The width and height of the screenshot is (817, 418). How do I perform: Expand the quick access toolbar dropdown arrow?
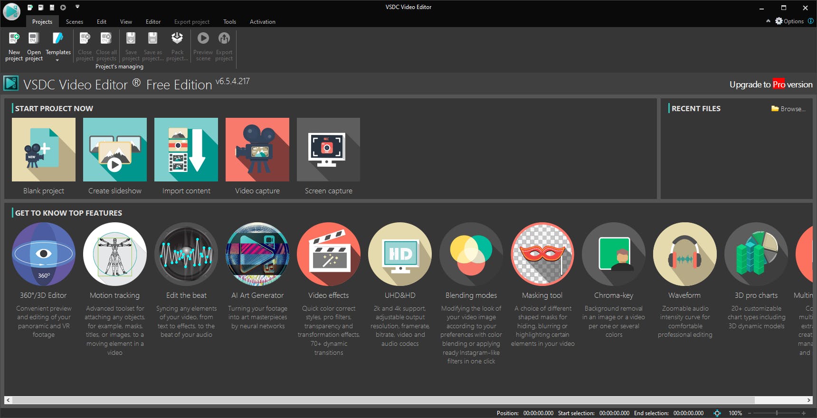(77, 7)
